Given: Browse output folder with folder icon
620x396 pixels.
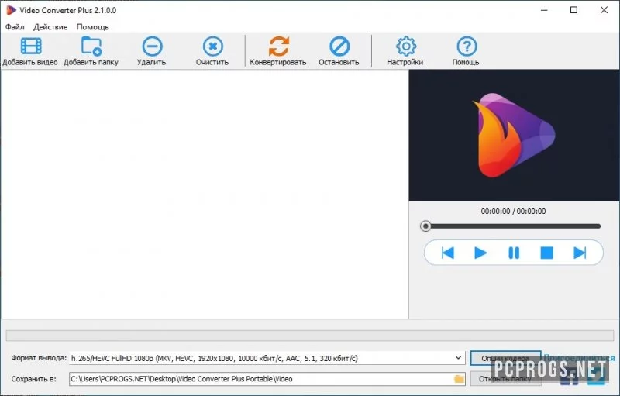Looking at the screenshot, I should pos(459,379).
